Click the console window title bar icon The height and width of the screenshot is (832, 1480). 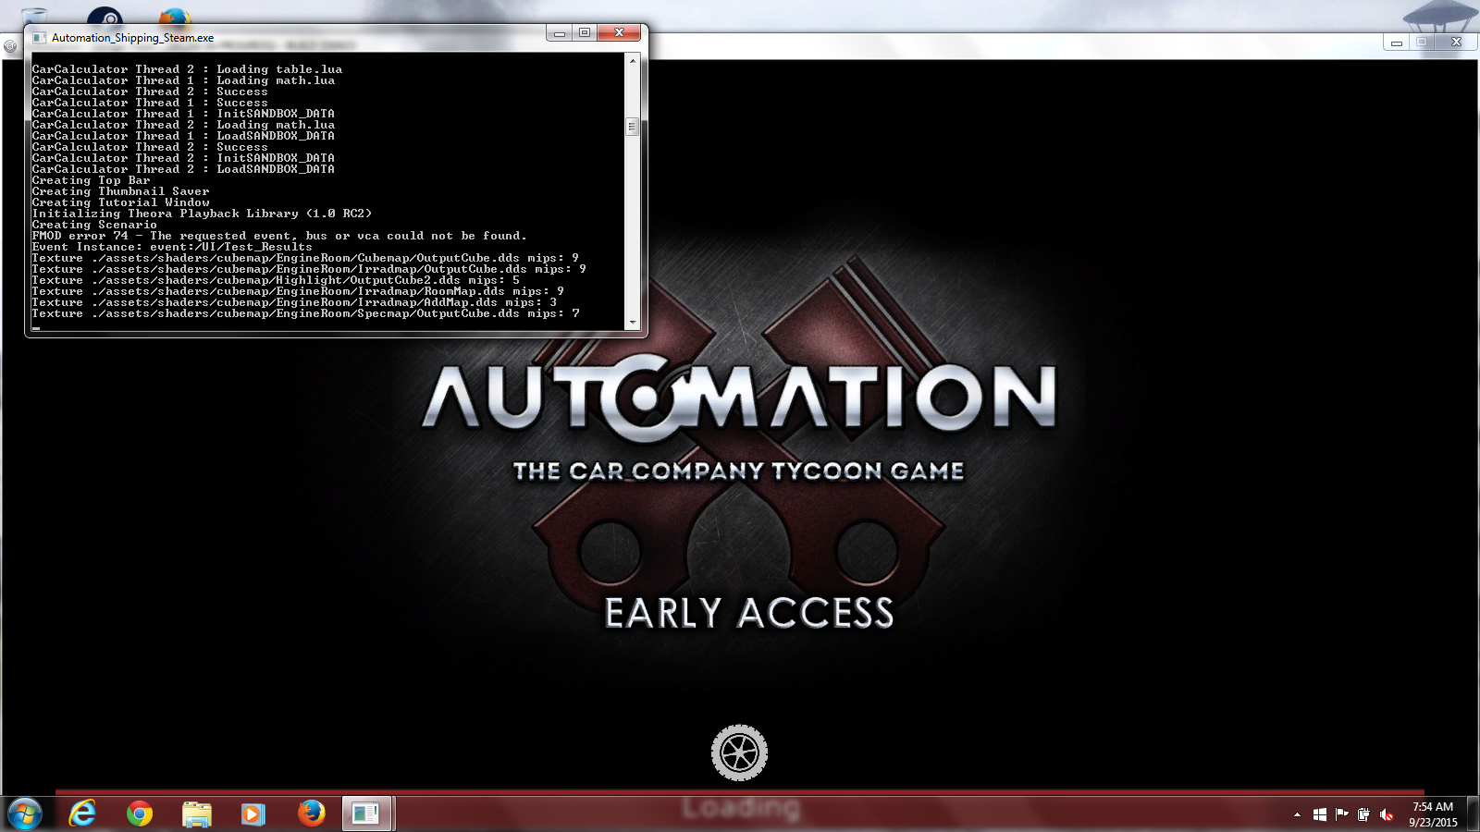click(39, 38)
